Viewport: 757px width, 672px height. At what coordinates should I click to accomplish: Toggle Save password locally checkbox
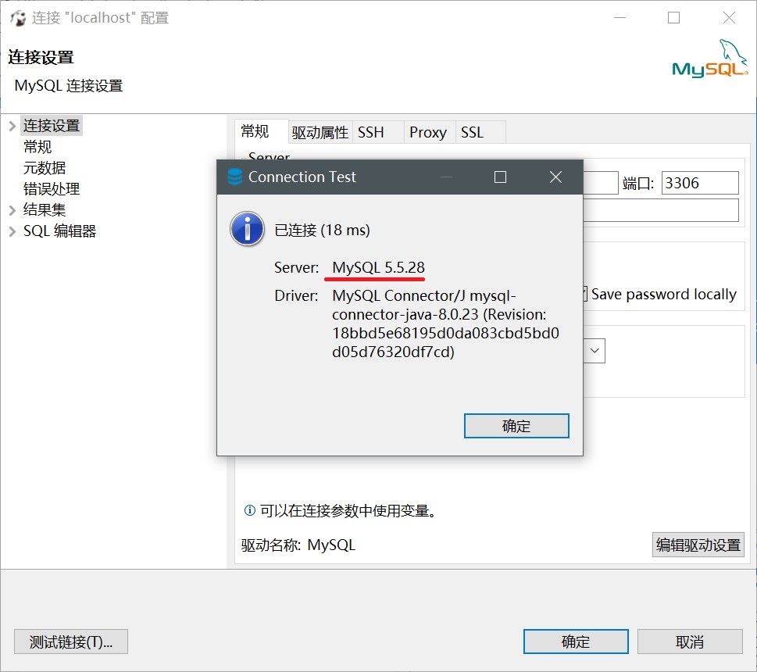pos(584,294)
